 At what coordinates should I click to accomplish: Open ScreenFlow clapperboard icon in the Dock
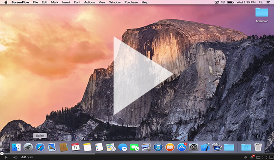(x=217, y=147)
